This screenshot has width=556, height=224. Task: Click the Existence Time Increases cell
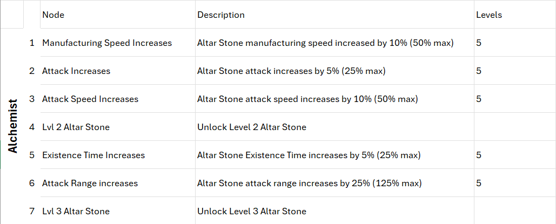[118, 155]
